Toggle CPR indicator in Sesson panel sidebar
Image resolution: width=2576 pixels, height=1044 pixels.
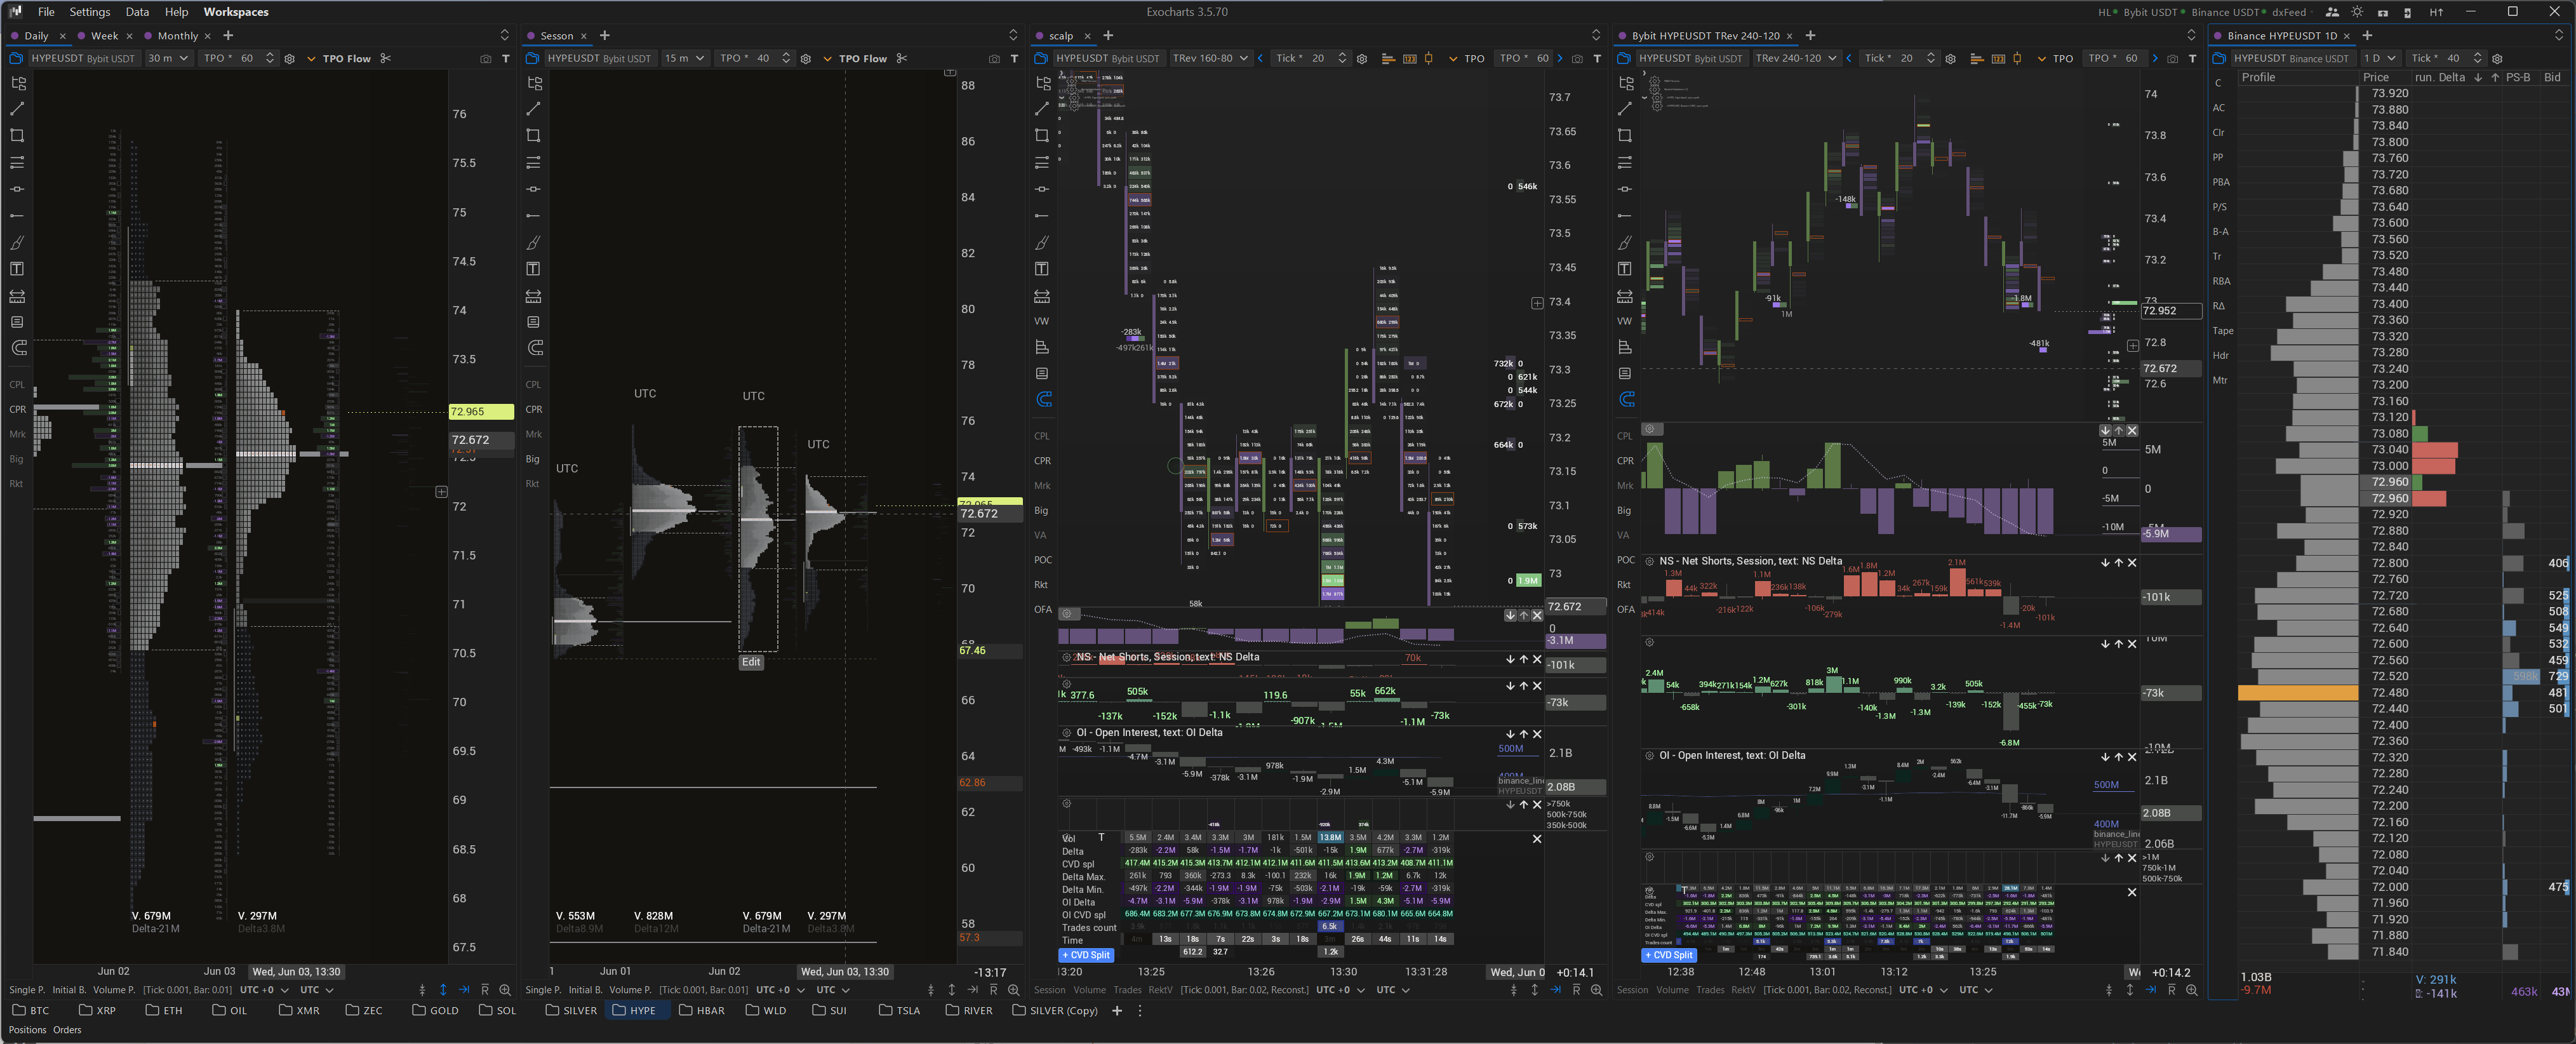(534, 410)
